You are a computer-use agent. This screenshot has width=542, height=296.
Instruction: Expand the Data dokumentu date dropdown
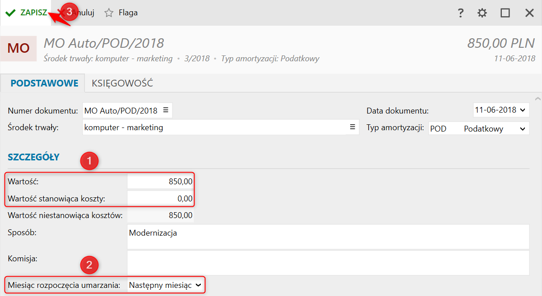[x=523, y=110]
